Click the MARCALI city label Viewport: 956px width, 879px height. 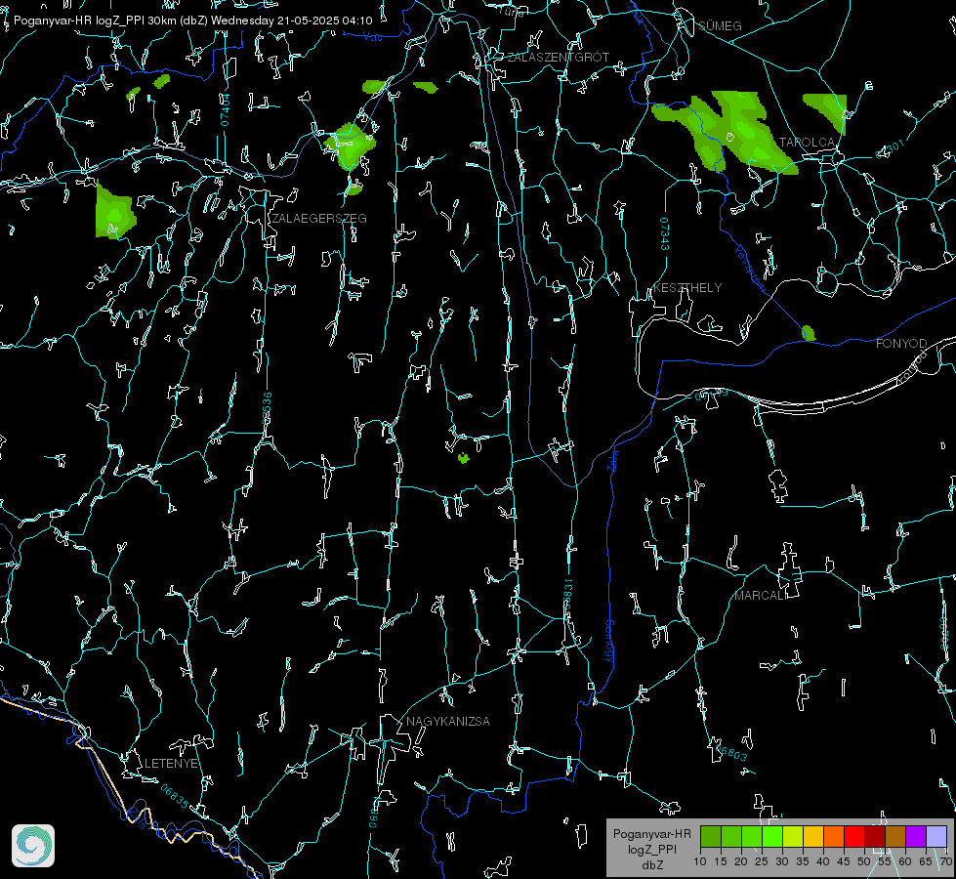[761, 595]
